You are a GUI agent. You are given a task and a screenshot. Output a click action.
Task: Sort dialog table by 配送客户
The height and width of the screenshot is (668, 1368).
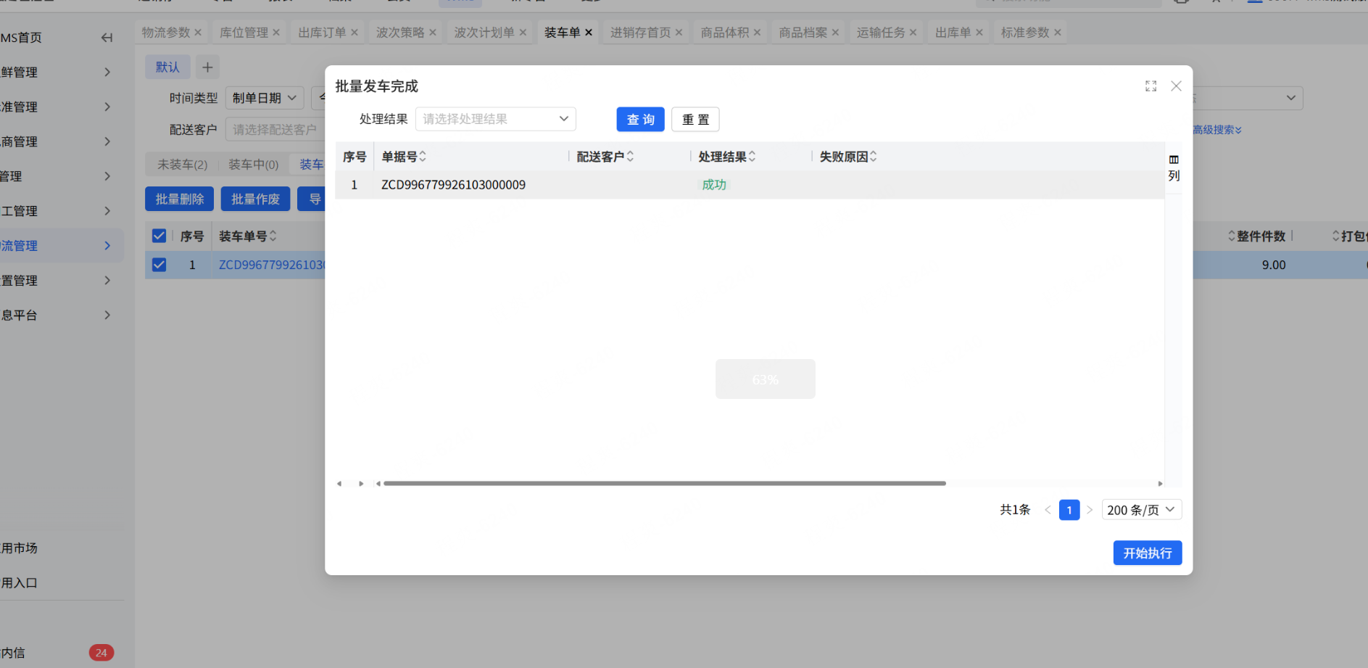[x=630, y=157]
